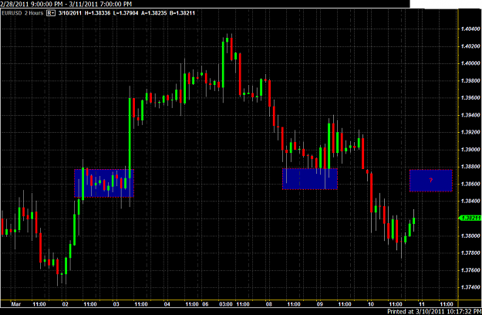Click the 08 date label on time axis
The width and height of the screenshot is (482, 315).
point(269,304)
